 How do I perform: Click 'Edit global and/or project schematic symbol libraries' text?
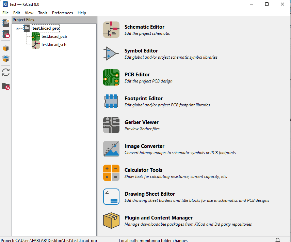click(x=171, y=57)
